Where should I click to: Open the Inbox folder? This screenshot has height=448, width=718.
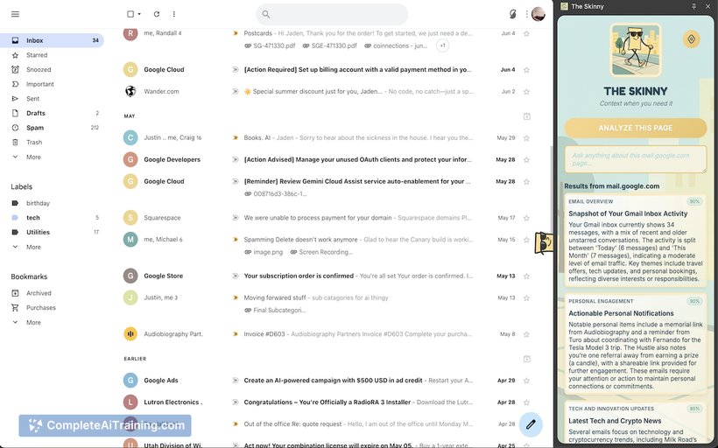point(52,40)
